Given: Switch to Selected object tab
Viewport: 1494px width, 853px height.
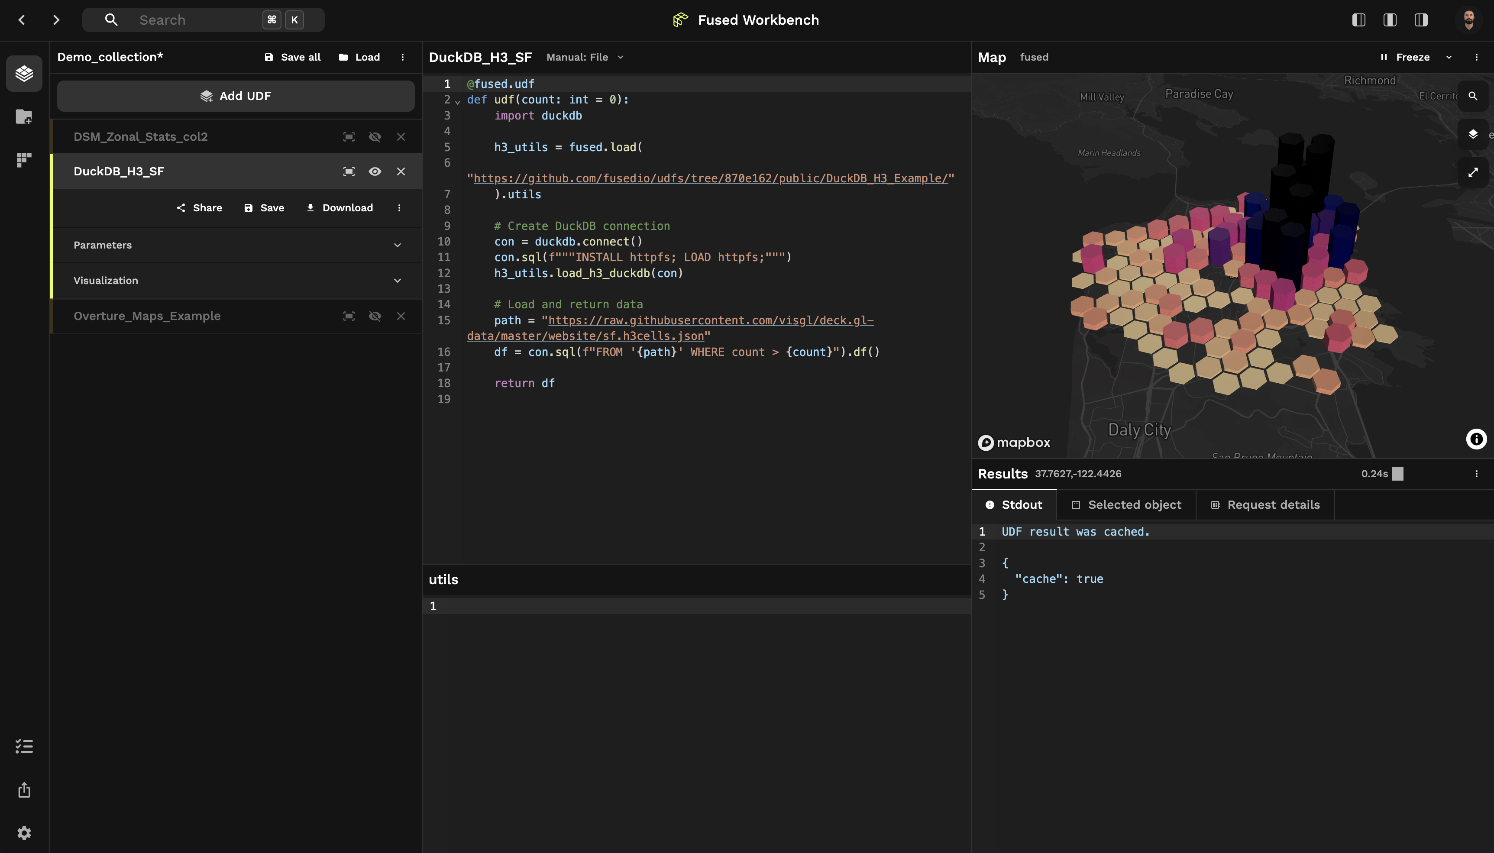Looking at the screenshot, I should tap(1126, 504).
